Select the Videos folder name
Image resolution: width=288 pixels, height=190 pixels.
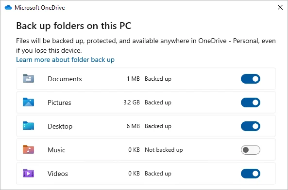pos(58,174)
